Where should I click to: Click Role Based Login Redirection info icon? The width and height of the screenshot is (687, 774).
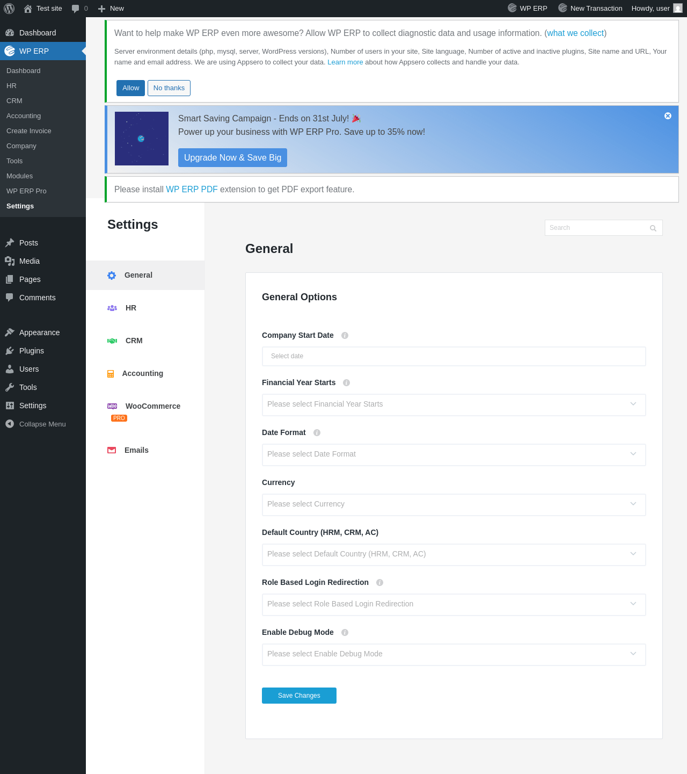pyautogui.click(x=380, y=582)
